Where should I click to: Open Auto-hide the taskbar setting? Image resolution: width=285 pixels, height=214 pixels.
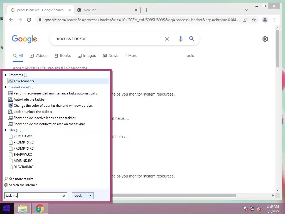click(x=30, y=99)
